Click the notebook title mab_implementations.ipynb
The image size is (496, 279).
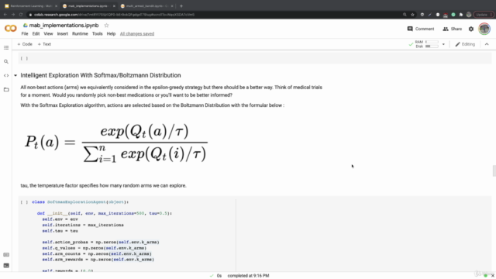64,26
